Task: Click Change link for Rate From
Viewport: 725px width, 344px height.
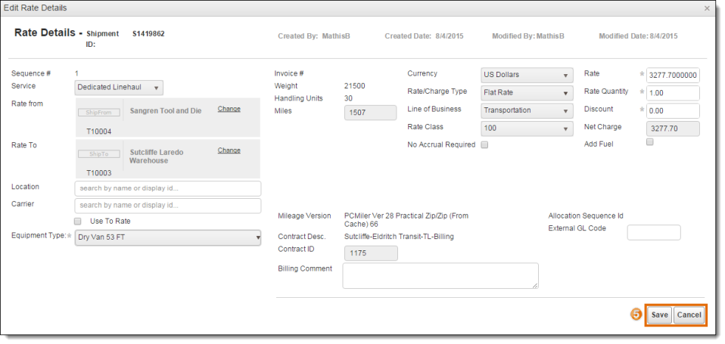Action: pos(229,109)
